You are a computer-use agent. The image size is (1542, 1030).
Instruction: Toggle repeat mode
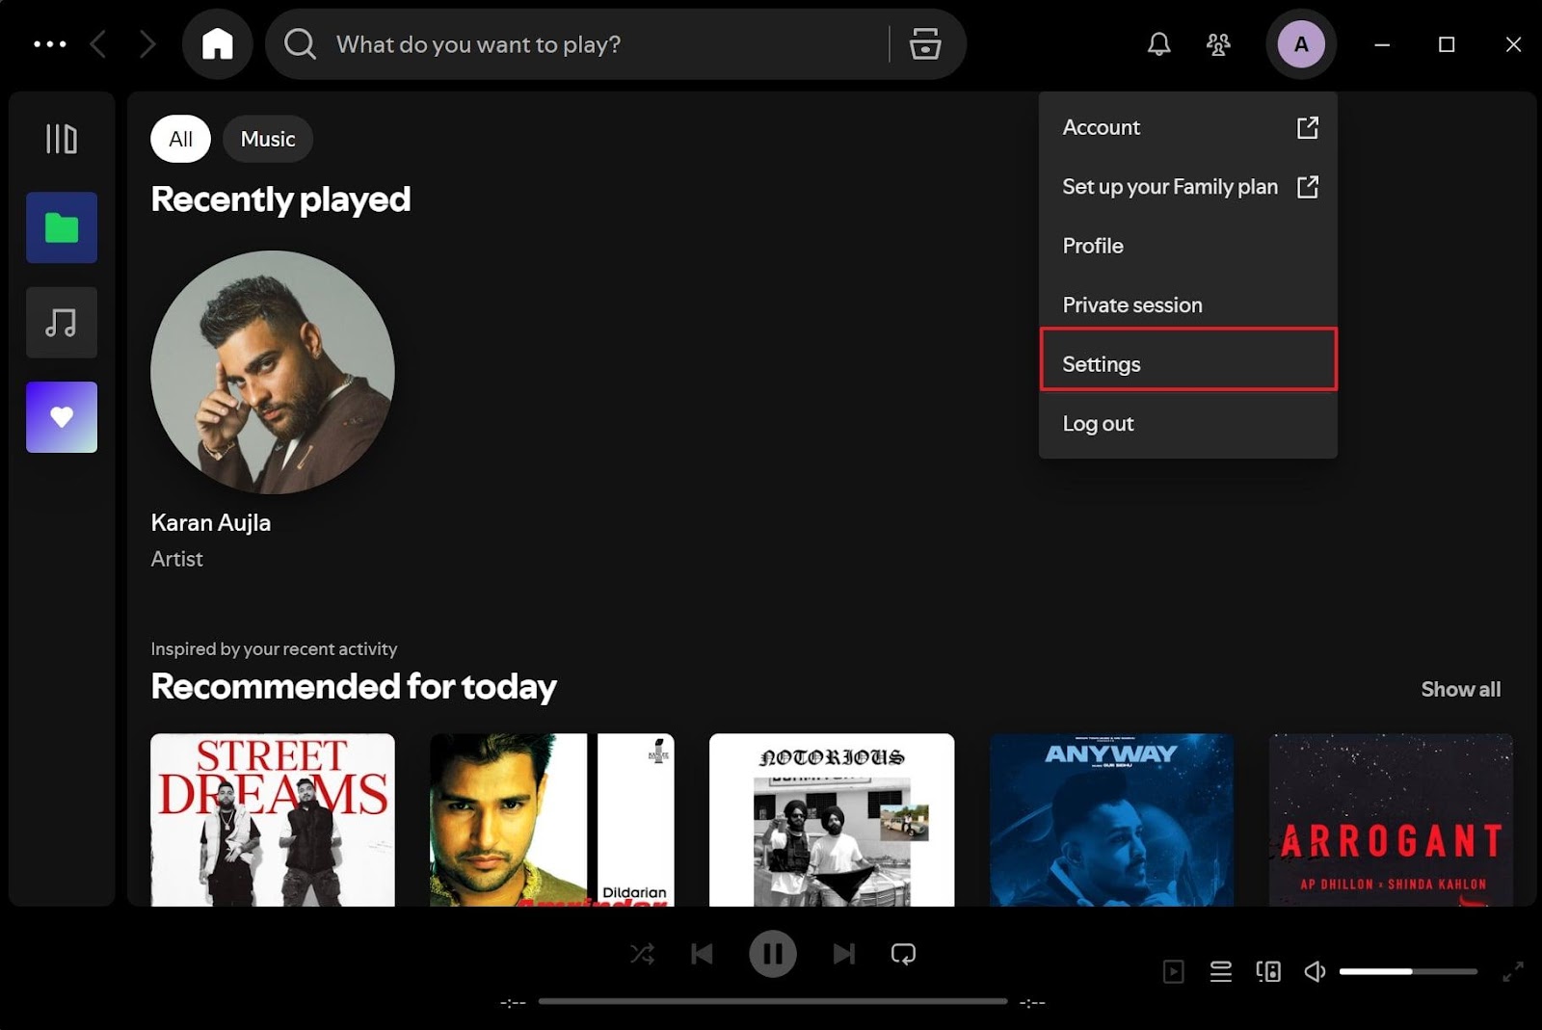(x=903, y=954)
